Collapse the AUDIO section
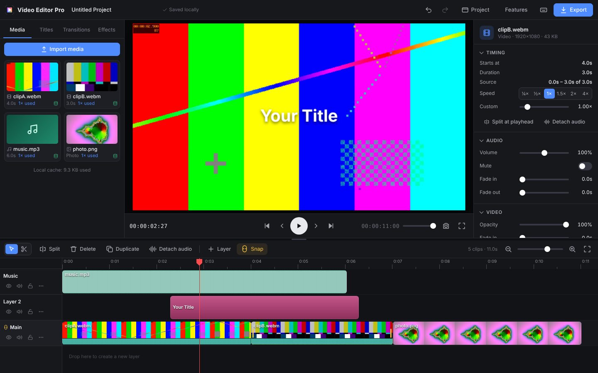This screenshot has height=373, width=598. tap(491, 140)
